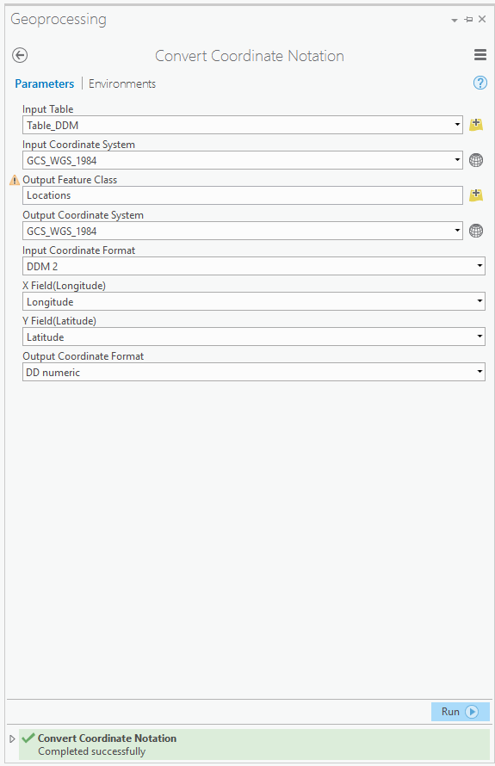Click the Output Feature Class warning icon
495x766 pixels.
[x=15, y=180]
